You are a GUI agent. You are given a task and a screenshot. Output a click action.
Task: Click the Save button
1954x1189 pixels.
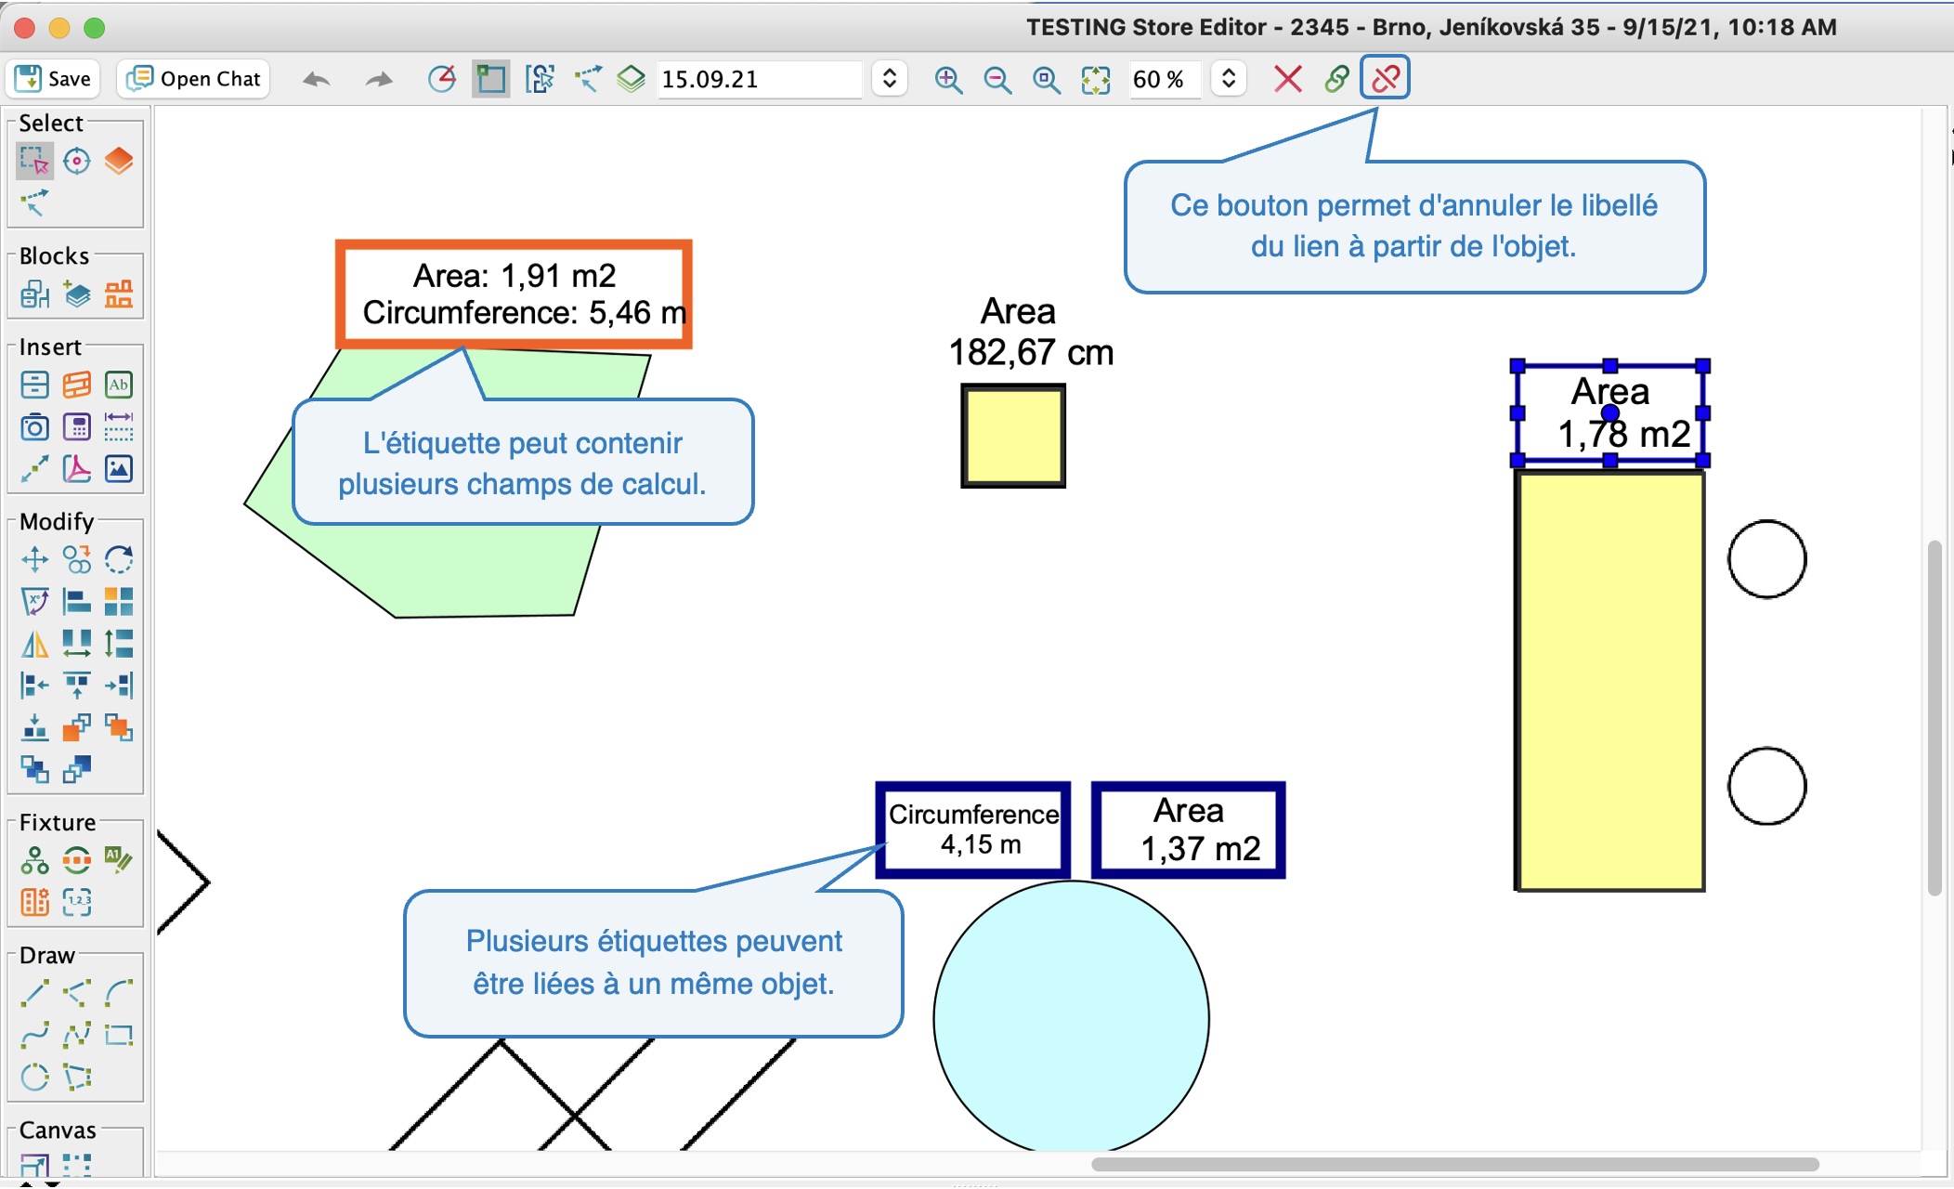[x=54, y=79]
